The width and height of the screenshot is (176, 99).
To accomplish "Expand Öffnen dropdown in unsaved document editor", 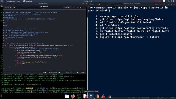I will click(x=93, y=4).
